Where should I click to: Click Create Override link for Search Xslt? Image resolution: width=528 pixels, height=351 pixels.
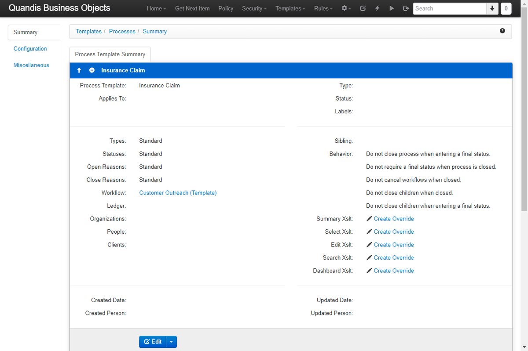[x=394, y=257]
